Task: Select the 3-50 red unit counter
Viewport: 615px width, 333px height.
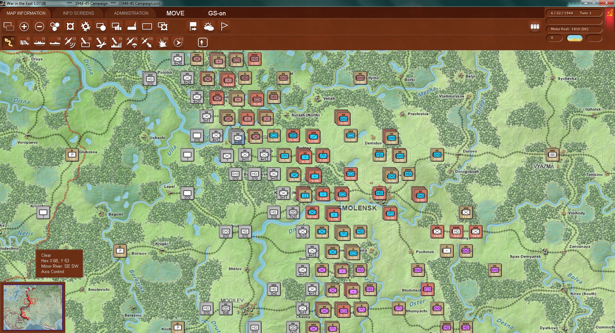Action: (x=267, y=118)
